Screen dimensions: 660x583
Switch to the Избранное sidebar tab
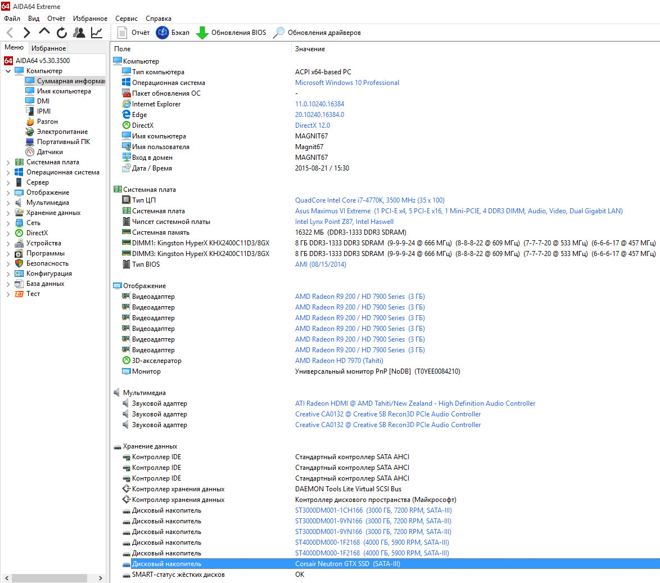point(49,48)
